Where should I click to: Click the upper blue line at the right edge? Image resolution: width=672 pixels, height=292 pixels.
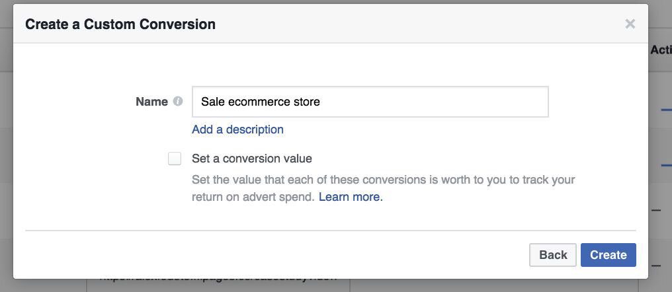coord(667,110)
